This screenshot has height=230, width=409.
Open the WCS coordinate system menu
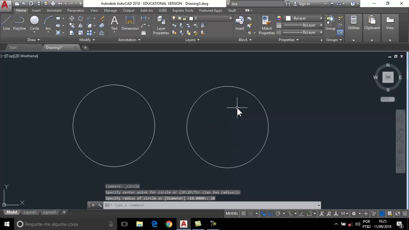(x=388, y=99)
